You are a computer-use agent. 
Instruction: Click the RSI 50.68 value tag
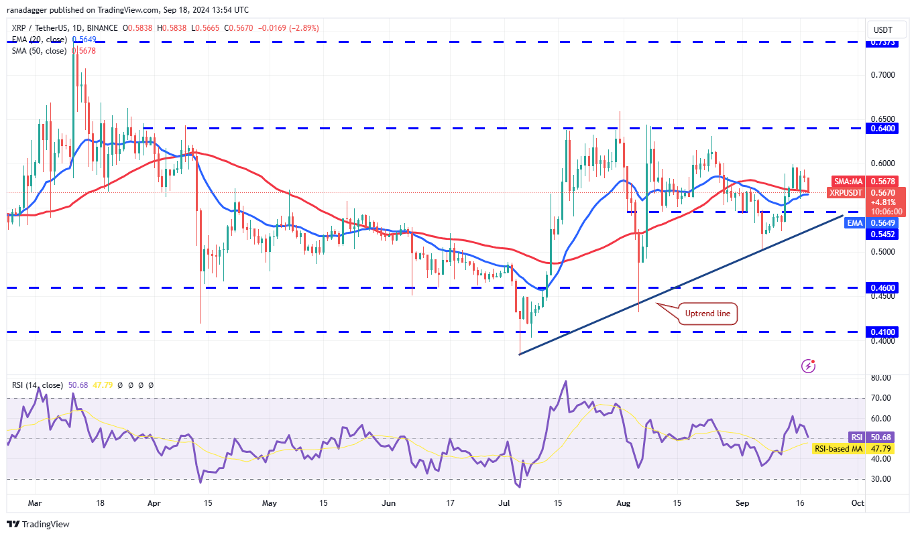[x=871, y=438]
